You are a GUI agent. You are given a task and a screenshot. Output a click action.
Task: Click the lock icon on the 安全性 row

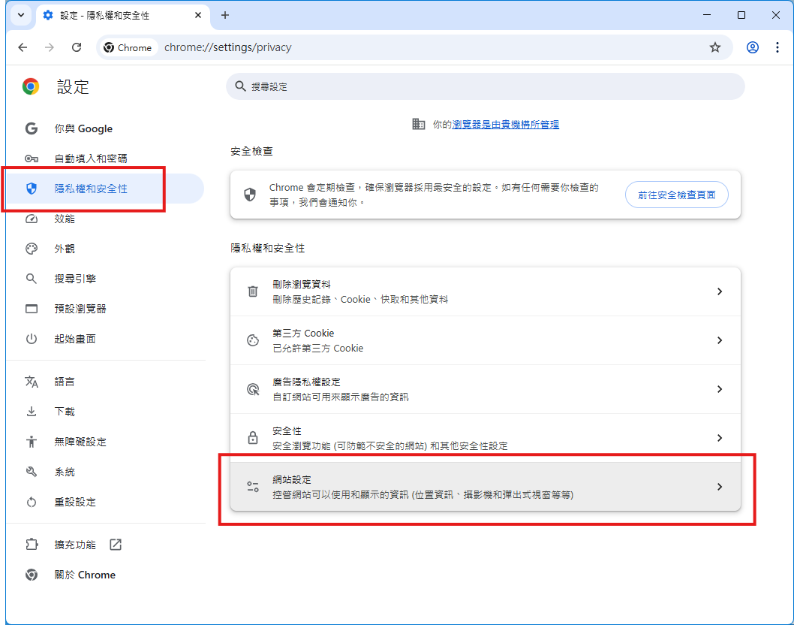253,438
